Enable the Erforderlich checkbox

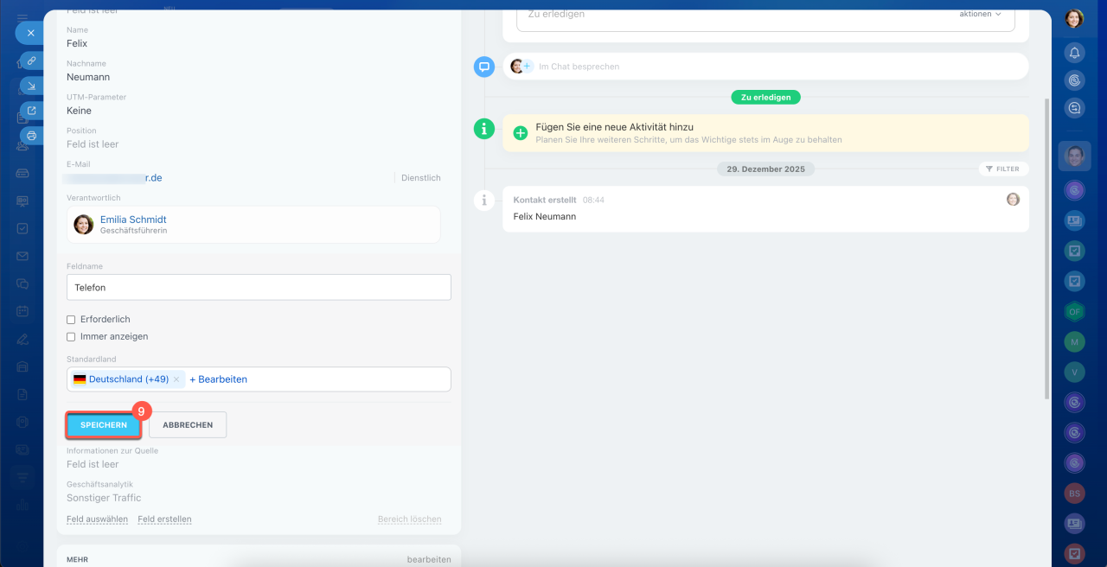click(71, 320)
